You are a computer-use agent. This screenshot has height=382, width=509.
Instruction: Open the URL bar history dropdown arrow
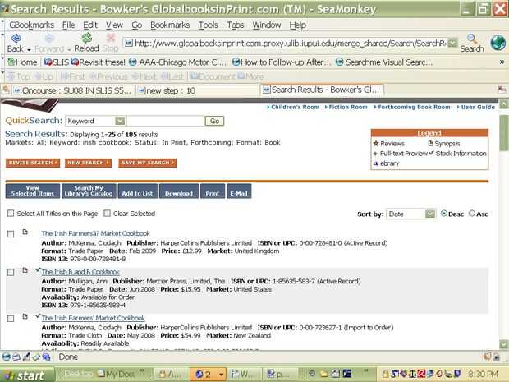(452, 43)
